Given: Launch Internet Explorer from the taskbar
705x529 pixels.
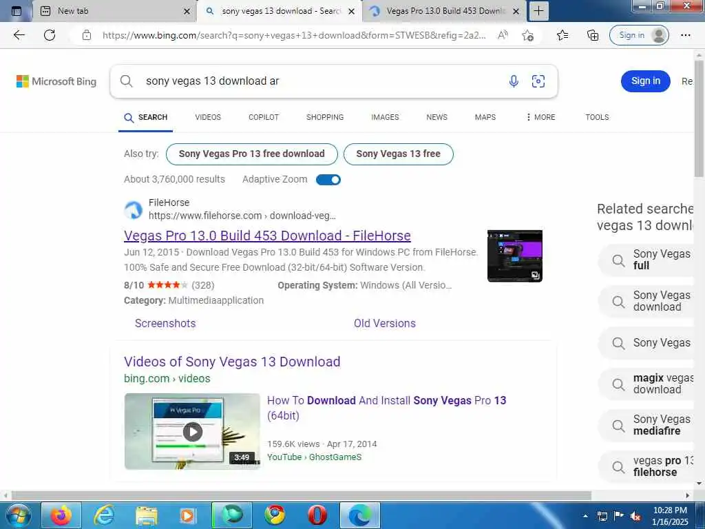Looking at the screenshot, I should coord(104,515).
